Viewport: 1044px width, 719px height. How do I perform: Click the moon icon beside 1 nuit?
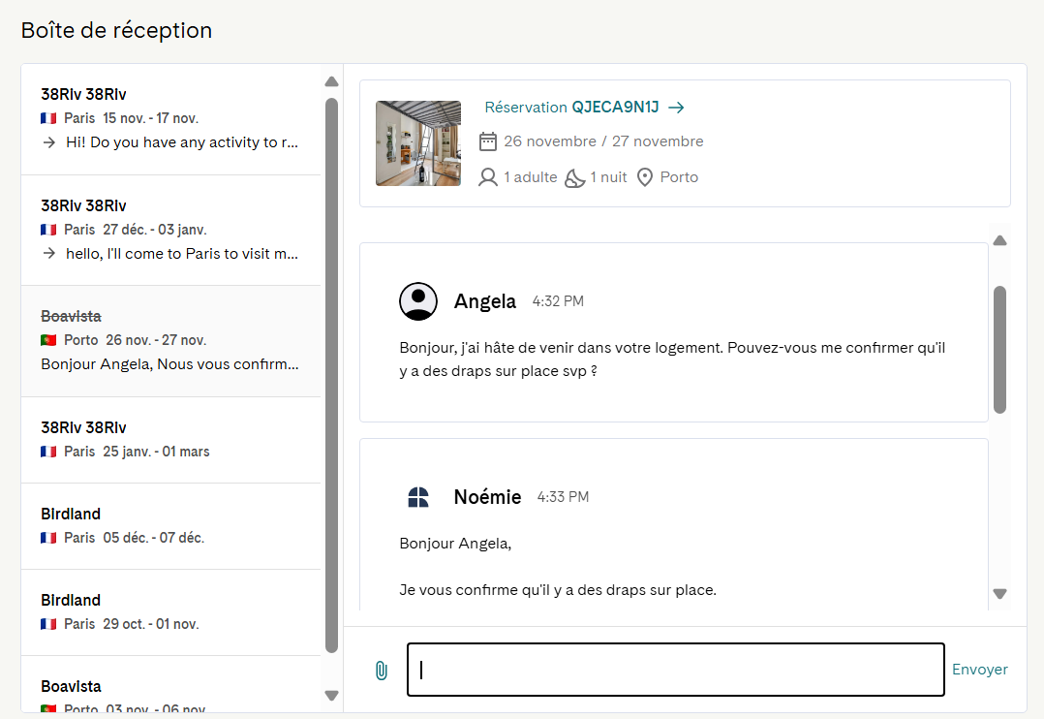(x=574, y=178)
